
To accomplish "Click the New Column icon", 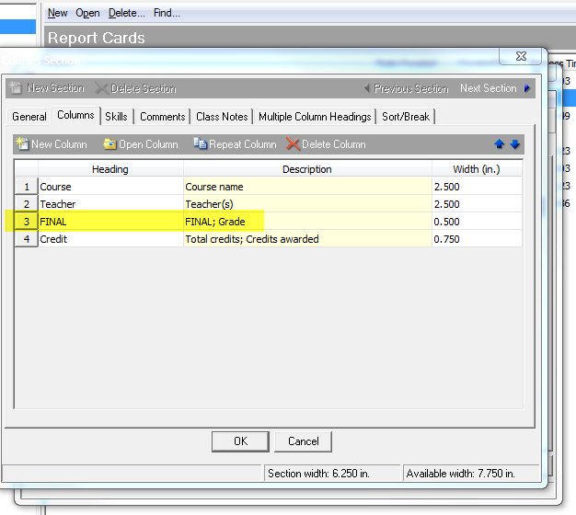I will tap(22, 143).
